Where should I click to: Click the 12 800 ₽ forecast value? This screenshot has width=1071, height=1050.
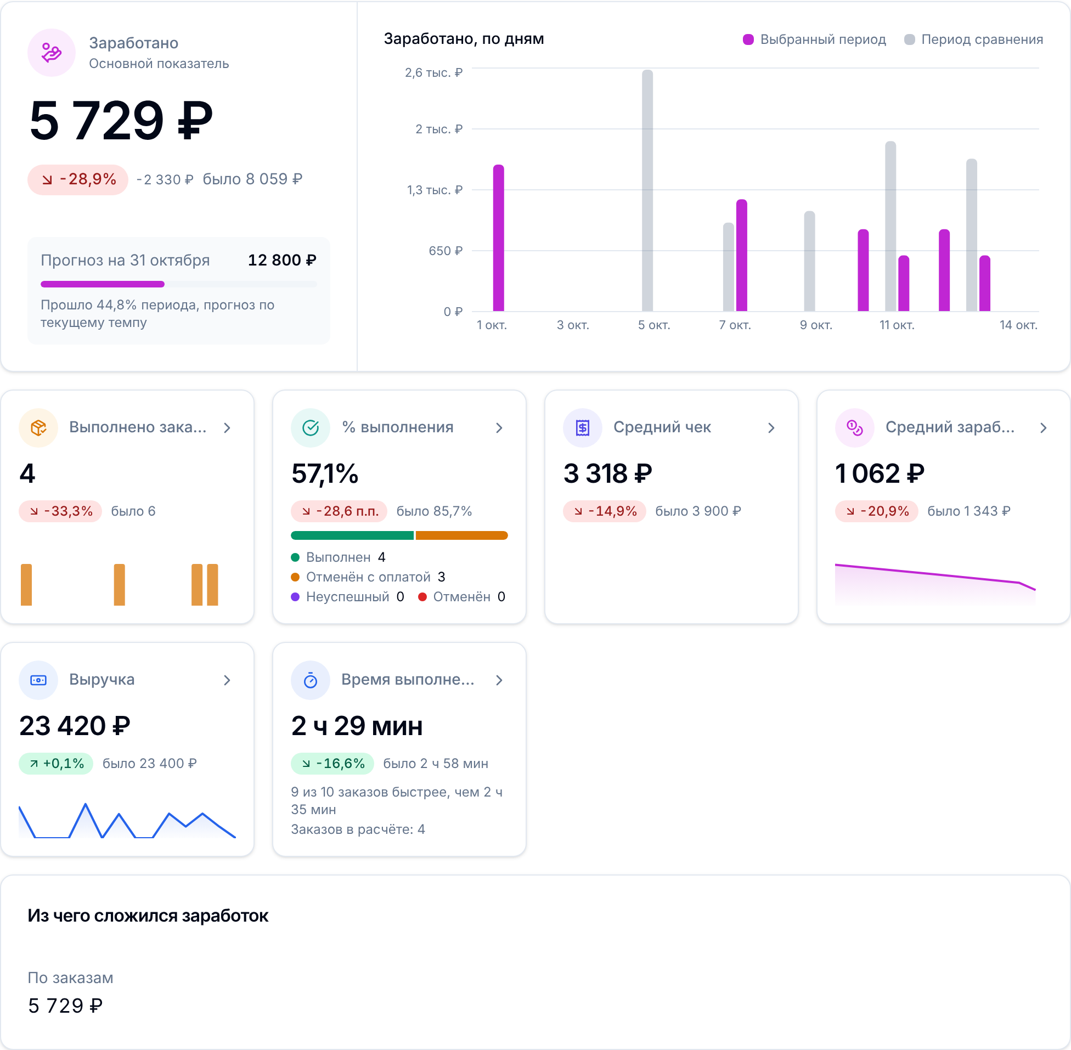click(283, 259)
